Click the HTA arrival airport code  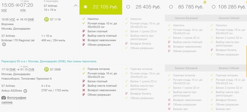tap(23, 10)
